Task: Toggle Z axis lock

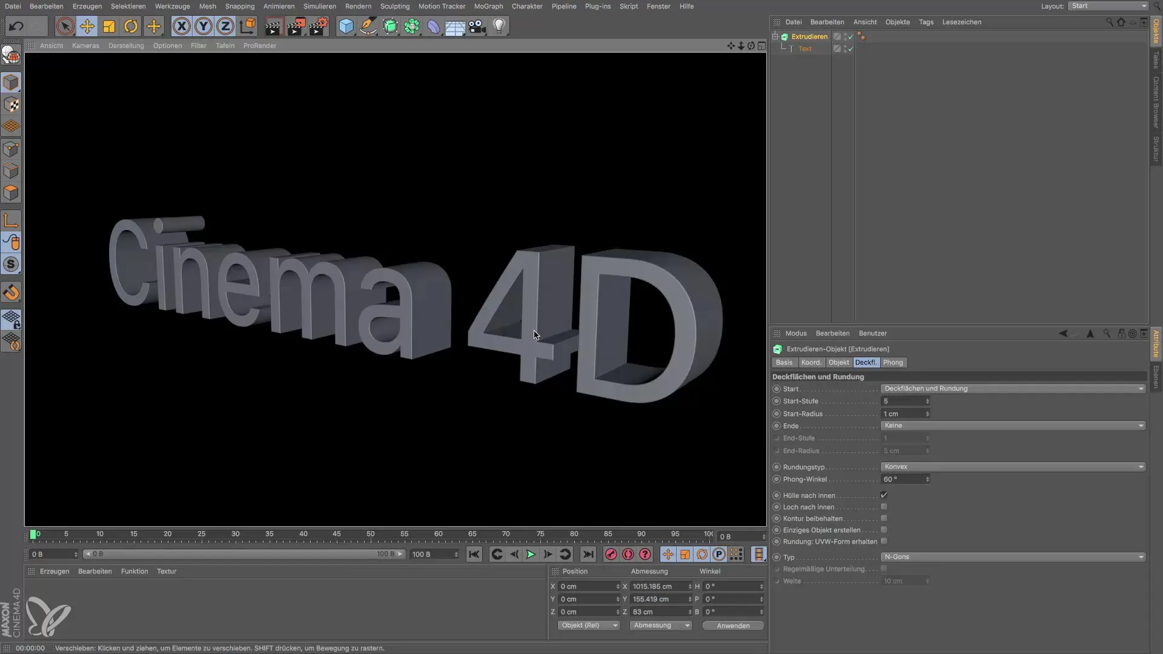Action: pos(225,26)
